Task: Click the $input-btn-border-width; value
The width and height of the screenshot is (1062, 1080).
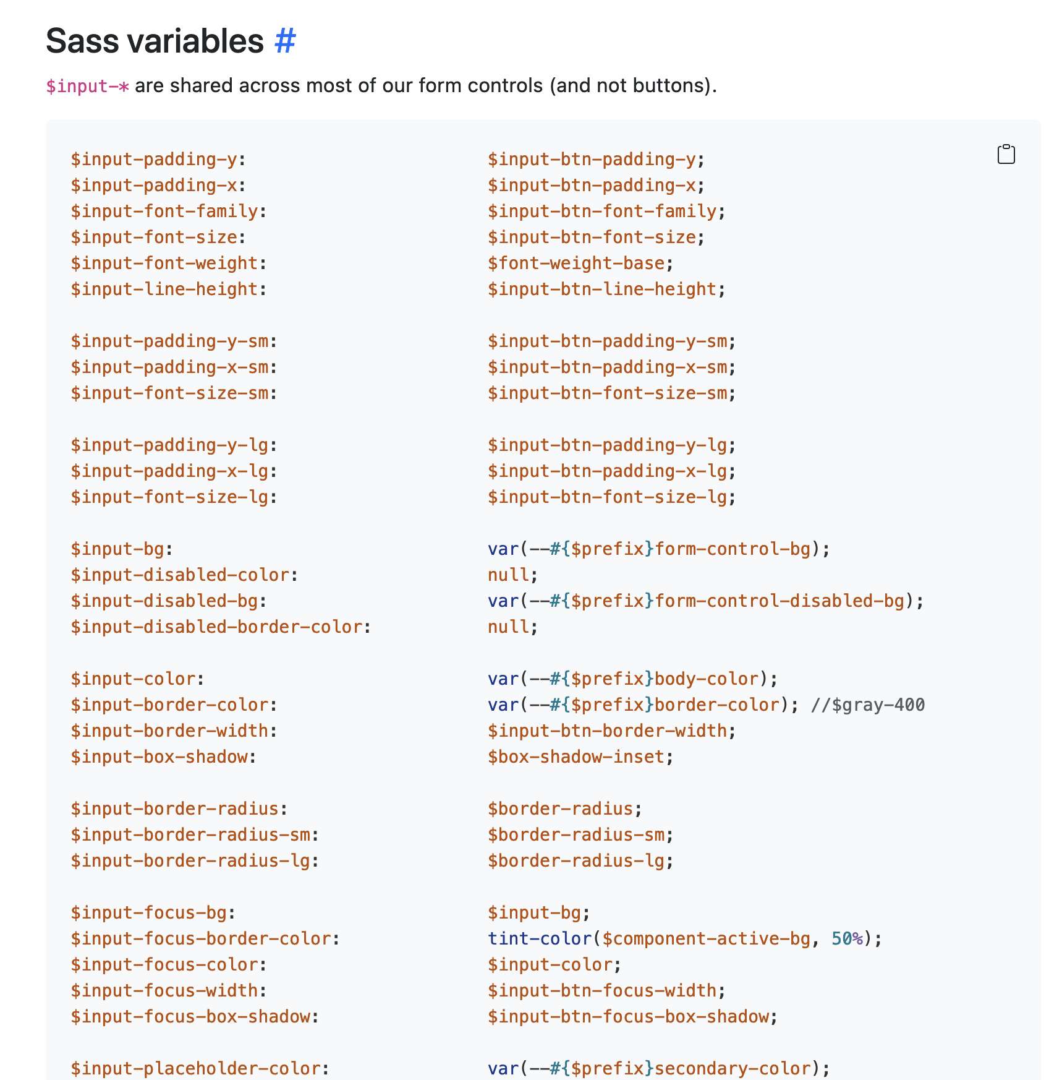Action: [612, 731]
